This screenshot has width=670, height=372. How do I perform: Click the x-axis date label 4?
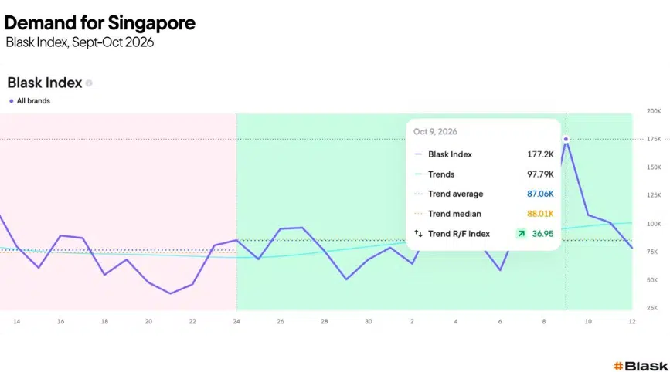click(456, 321)
